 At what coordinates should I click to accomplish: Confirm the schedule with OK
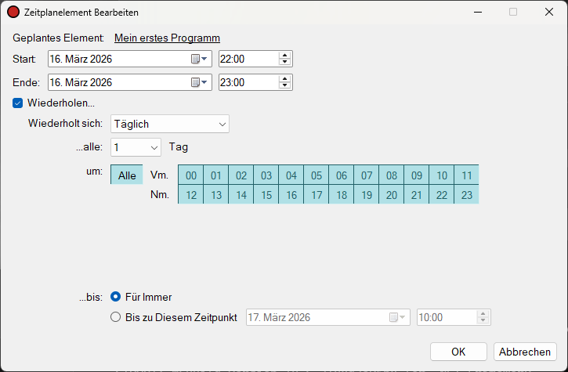coord(458,352)
